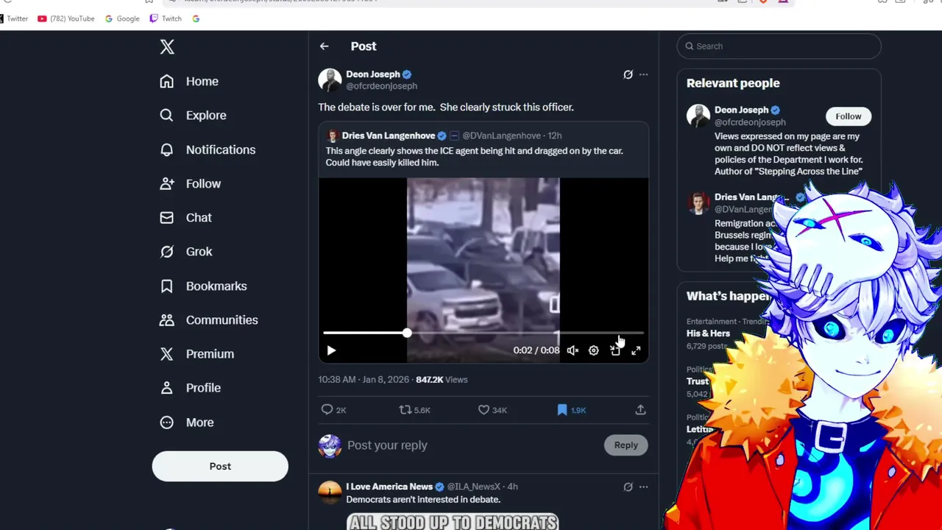Open Deon Joseph in Relevant people

click(741, 110)
